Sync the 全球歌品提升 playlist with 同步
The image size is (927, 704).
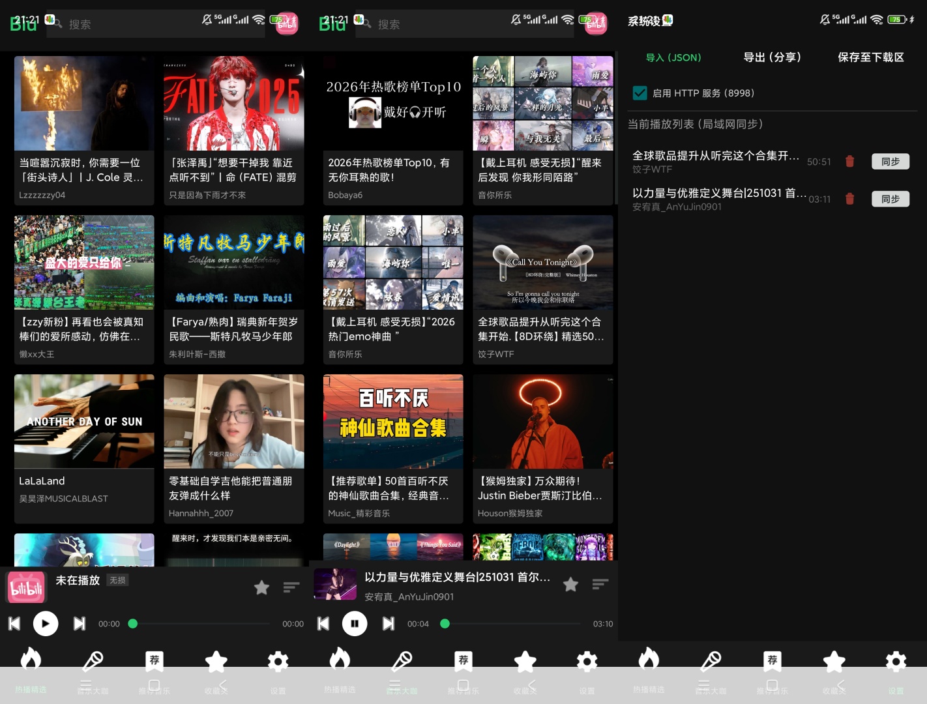tap(890, 162)
